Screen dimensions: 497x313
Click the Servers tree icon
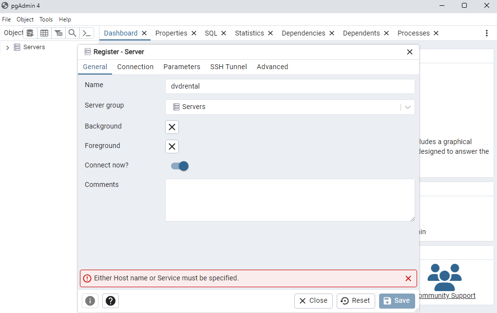coord(17,47)
